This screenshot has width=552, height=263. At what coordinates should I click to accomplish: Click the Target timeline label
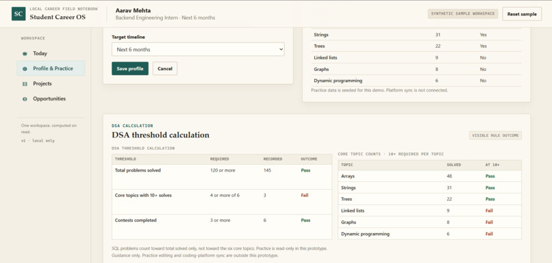point(128,37)
